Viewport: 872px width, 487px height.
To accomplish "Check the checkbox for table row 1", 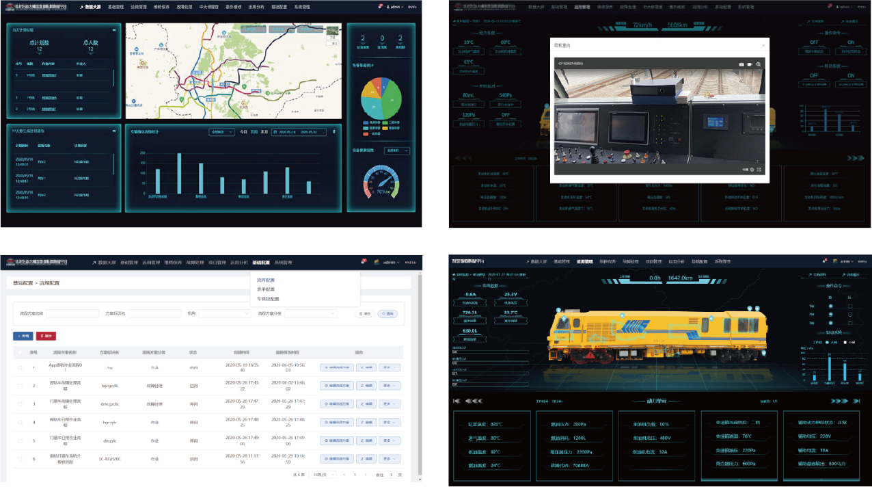I will point(21,367).
